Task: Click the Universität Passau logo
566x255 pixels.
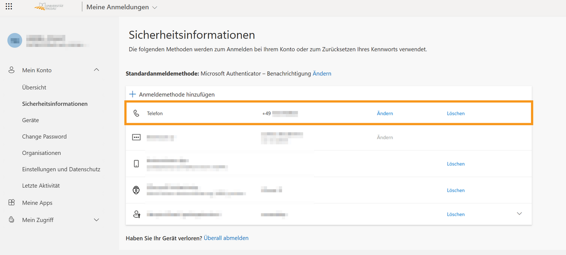Action: pyautogui.click(x=50, y=7)
